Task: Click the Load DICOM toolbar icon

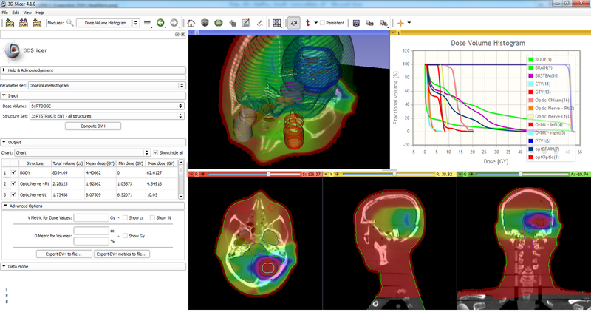Action: pyautogui.click(x=24, y=23)
